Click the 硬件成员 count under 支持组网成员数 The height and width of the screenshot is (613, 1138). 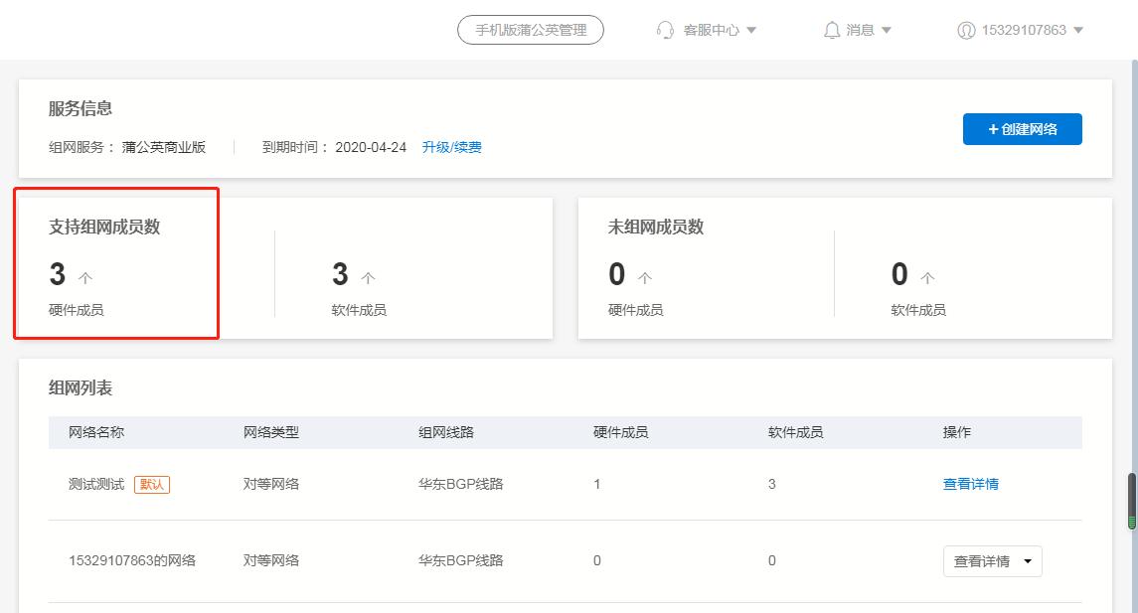(x=61, y=275)
